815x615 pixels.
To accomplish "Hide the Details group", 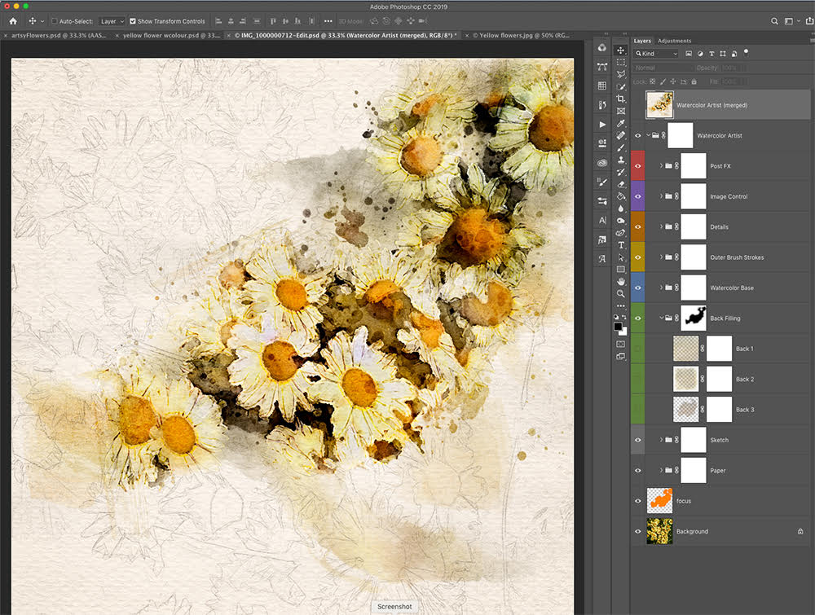I will pos(638,227).
